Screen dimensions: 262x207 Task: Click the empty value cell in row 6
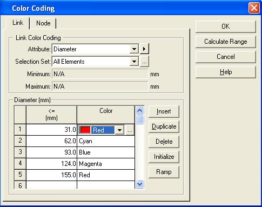[x=51, y=185]
